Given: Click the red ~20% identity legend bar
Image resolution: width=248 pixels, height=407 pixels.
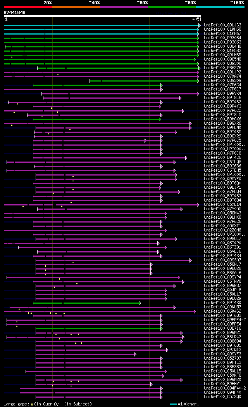Looking at the screenshot, I should (x=28, y=7).
